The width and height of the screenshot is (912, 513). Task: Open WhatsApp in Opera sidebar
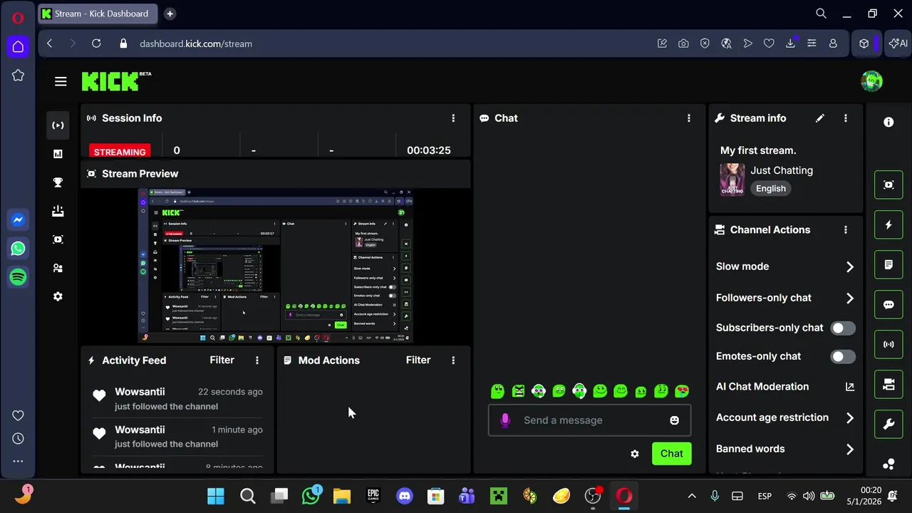tap(18, 249)
